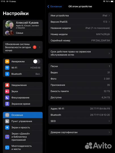Tap serial number F9FZMLJ2MF3M

(101, 41)
